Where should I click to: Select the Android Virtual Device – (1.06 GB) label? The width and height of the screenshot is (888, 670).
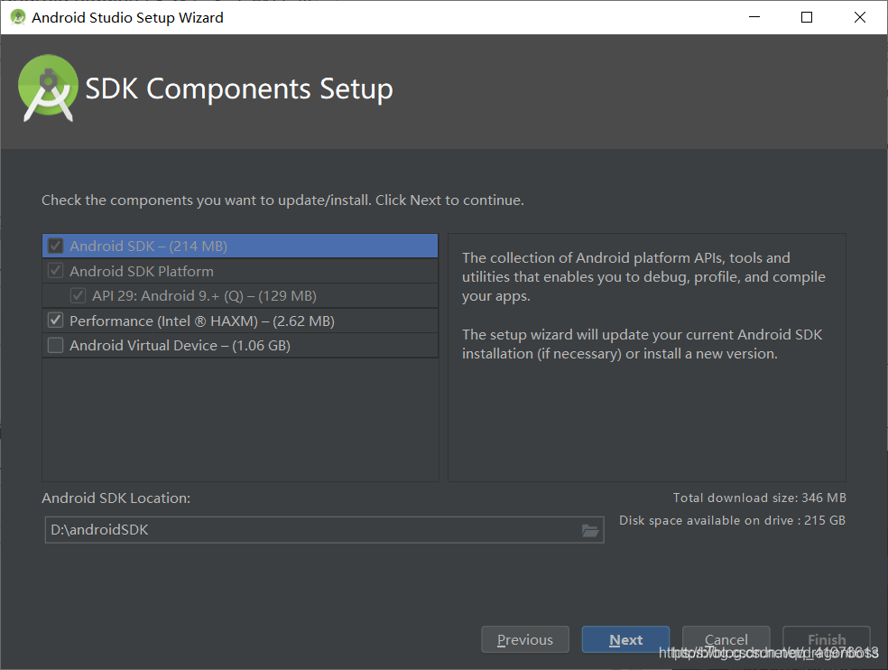click(x=180, y=346)
